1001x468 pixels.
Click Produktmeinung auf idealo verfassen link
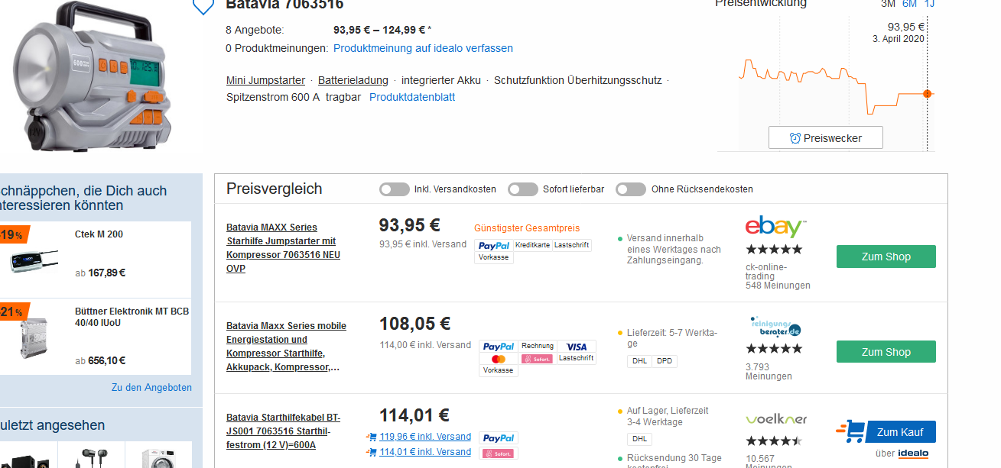pyautogui.click(x=423, y=48)
